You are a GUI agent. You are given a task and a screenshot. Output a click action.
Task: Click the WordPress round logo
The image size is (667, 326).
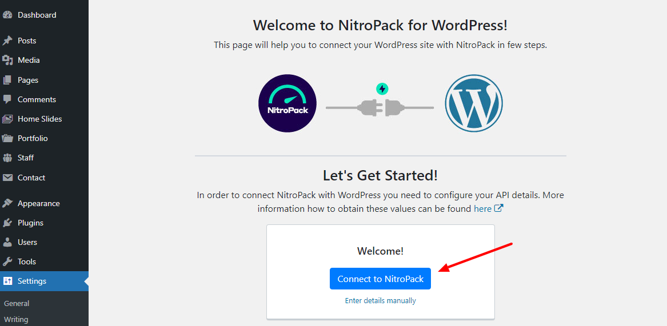474,103
